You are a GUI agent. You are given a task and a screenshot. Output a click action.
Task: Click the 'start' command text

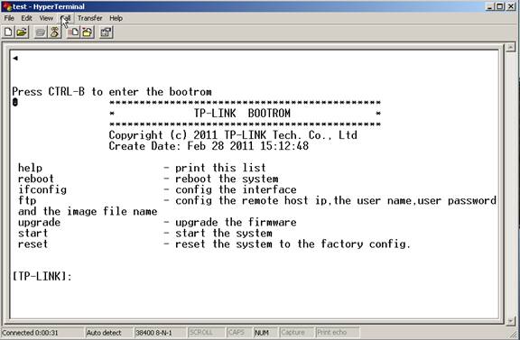[32, 234]
